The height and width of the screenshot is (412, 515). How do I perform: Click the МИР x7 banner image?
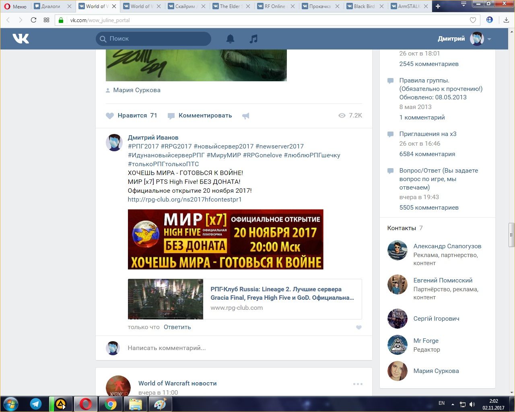point(225,239)
